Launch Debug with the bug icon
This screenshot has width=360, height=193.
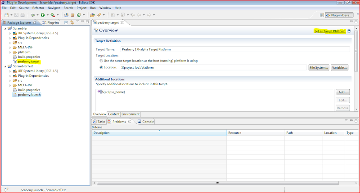(x=33, y=15)
